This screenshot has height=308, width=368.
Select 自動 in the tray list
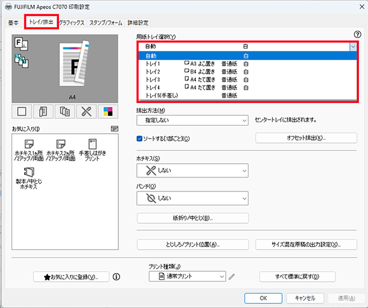click(248, 56)
